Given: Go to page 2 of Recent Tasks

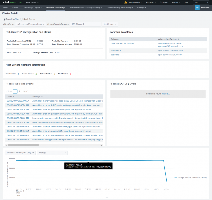Looking at the screenshot, I should [x=19, y=91].
